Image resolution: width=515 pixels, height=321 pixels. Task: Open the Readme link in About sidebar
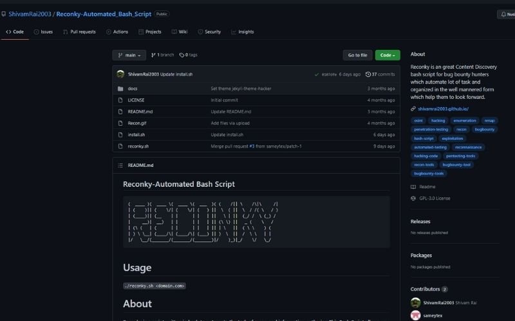pyautogui.click(x=424, y=187)
